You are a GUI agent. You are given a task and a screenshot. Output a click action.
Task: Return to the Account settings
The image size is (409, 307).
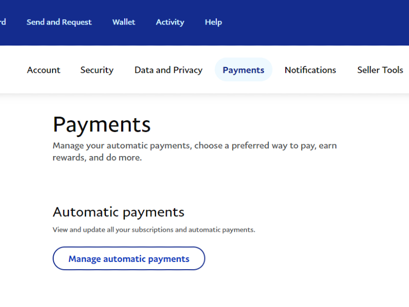(x=43, y=70)
